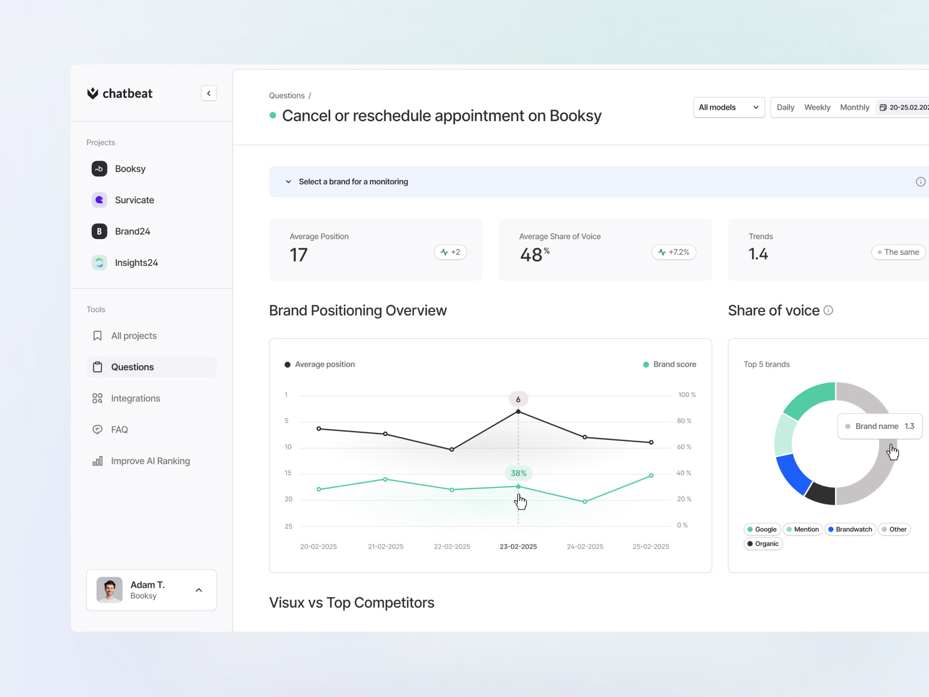Click the Brand24 project icon
The image size is (929, 697).
99,231
